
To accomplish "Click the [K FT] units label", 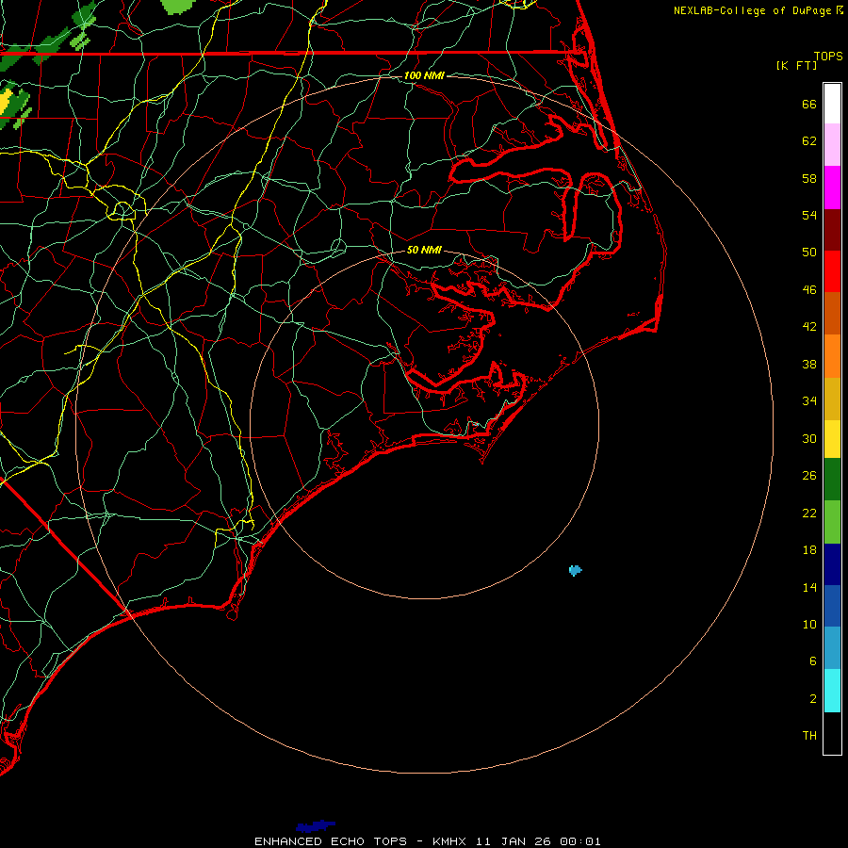I will click(796, 65).
